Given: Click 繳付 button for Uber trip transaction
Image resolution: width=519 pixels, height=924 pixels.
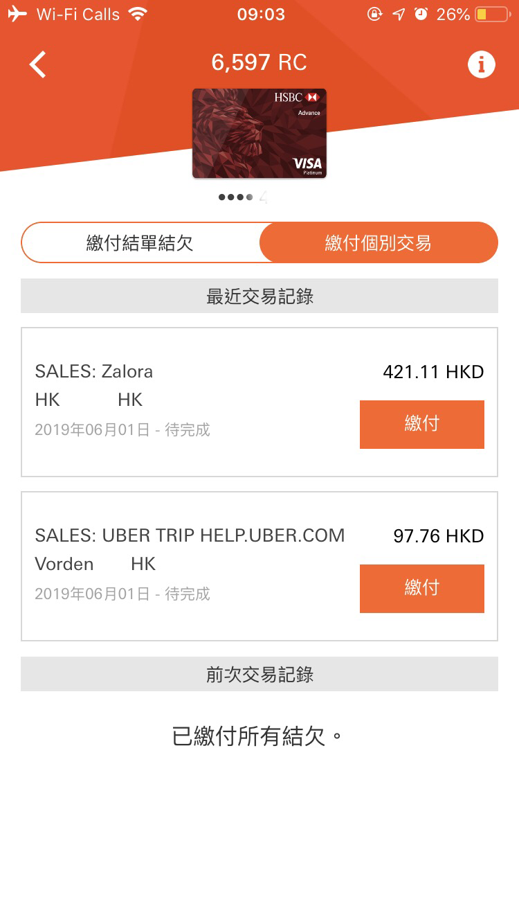Looking at the screenshot, I should (422, 589).
